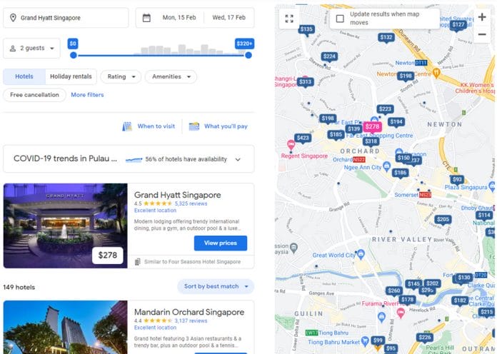Image resolution: width=497 pixels, height=354 pixels.
Task: Click the When to visit calendar icon
Action: point(127,126)
